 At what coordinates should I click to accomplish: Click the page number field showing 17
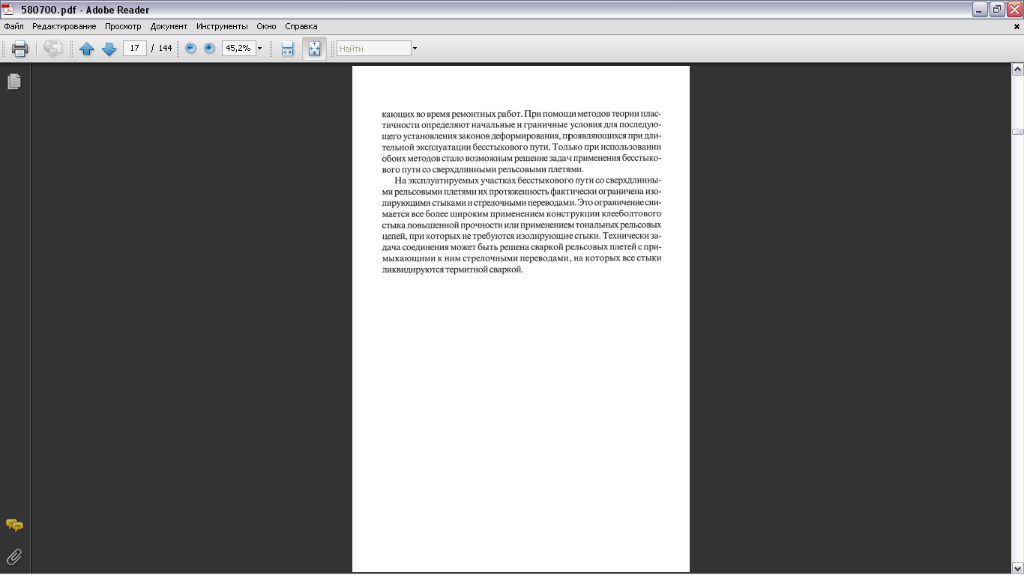(134, 48)
